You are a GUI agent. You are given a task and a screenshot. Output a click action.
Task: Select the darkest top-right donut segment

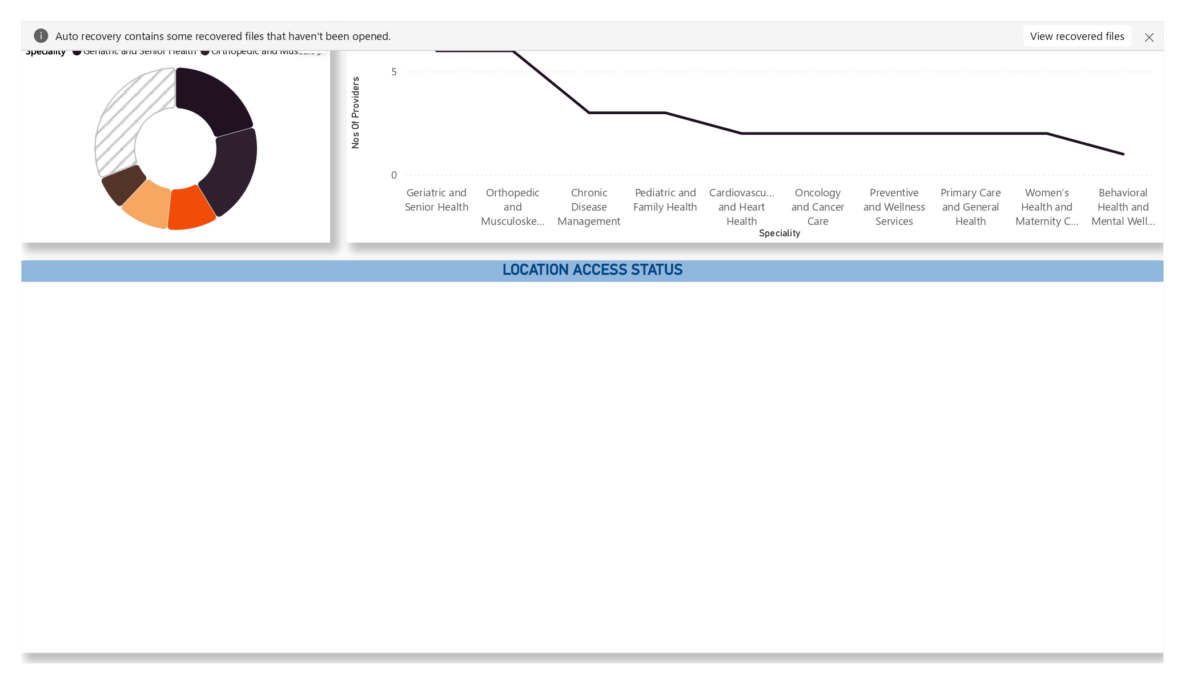pyautogui.click(x=214, y=98)
